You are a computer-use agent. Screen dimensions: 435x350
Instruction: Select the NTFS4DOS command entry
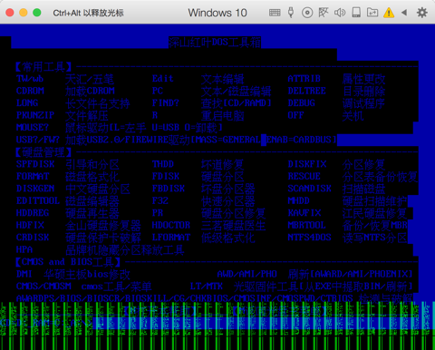[x=310, y=238]
